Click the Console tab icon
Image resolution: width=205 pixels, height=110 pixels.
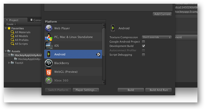pos(31,20)
